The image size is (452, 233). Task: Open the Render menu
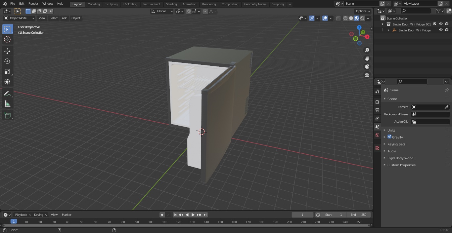point(33,4)
